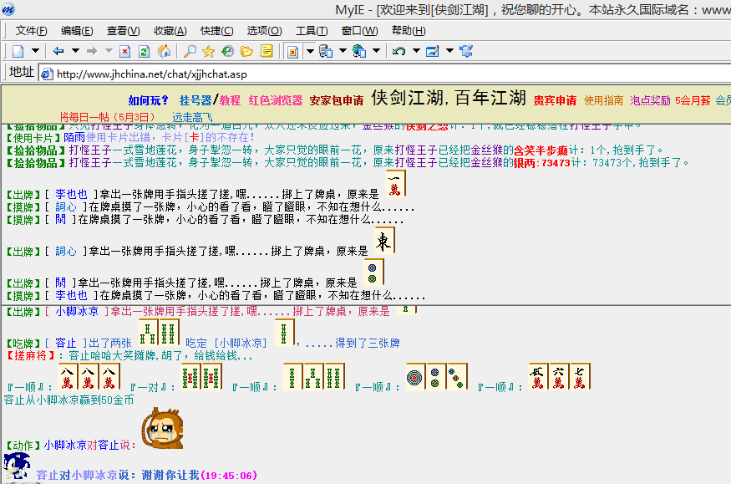Open the 编辑(E) menu
Image resolution: width=731 pixels, height=484 pixels.
77,31
